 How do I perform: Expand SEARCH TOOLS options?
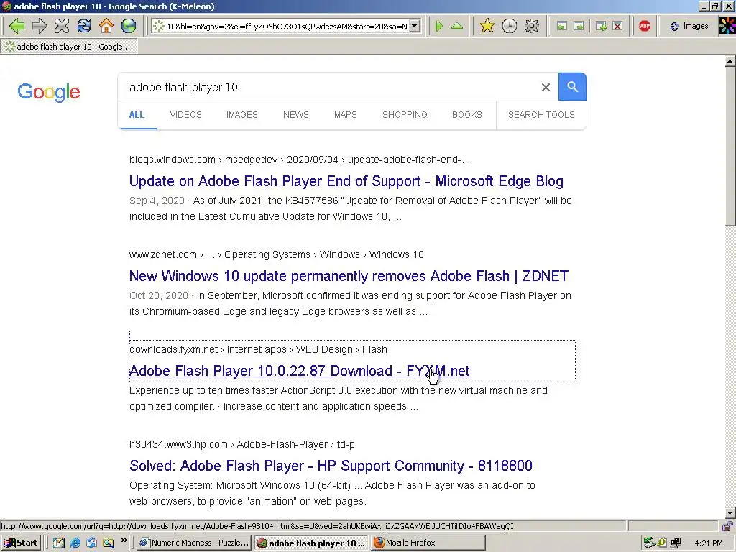541,114
